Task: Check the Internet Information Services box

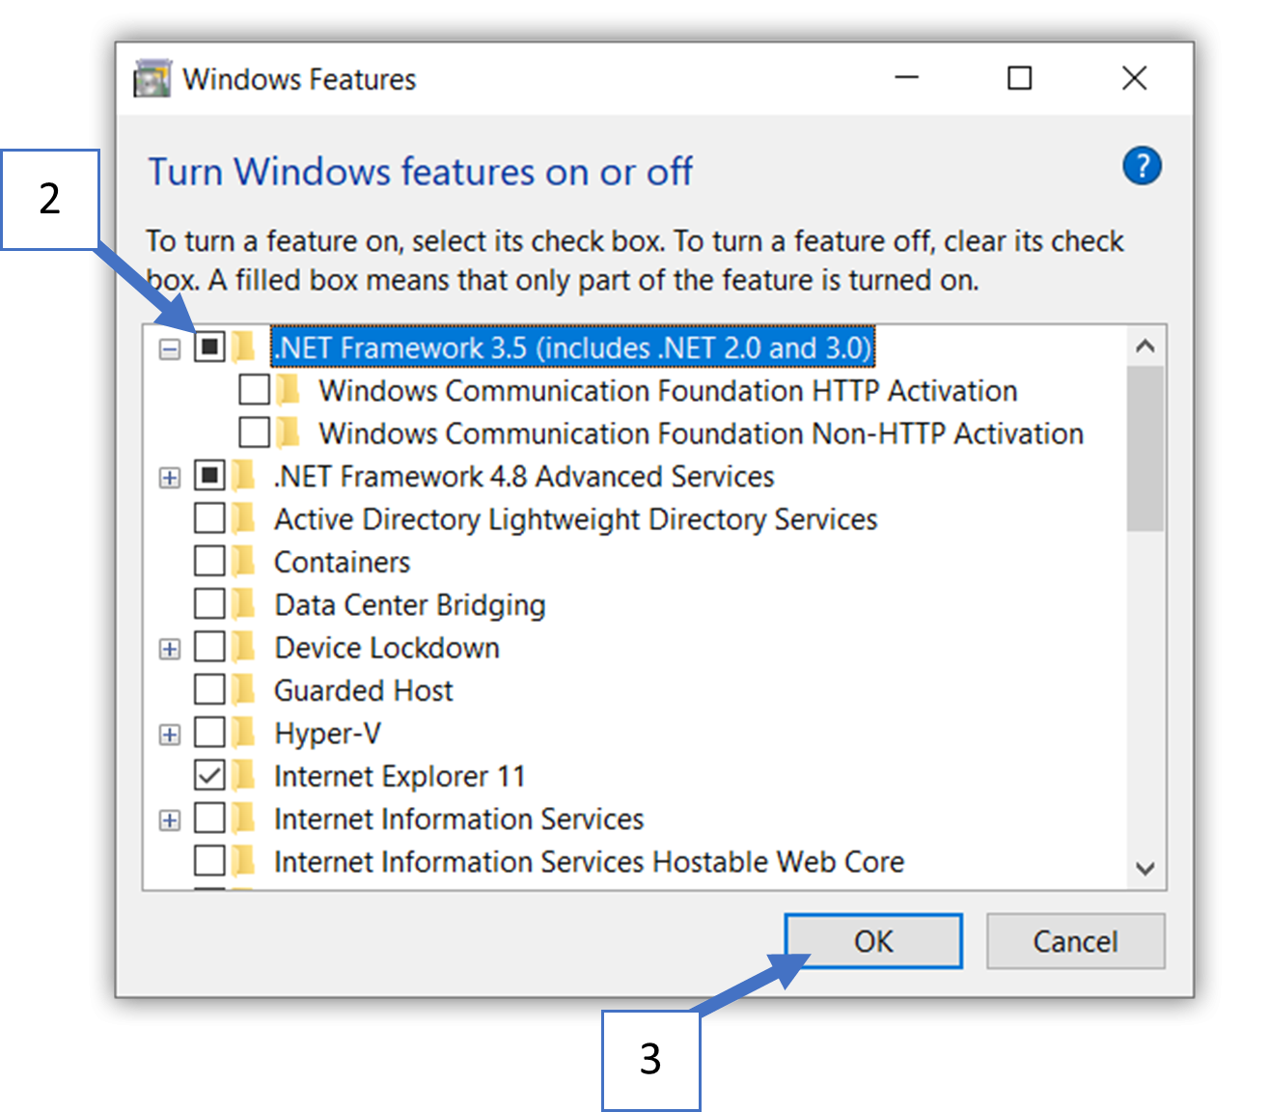Action: click(x=209, y=819)
